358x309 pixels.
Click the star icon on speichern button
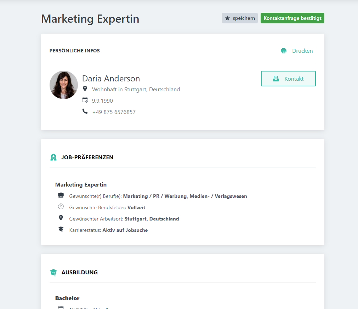coord(227,18)
